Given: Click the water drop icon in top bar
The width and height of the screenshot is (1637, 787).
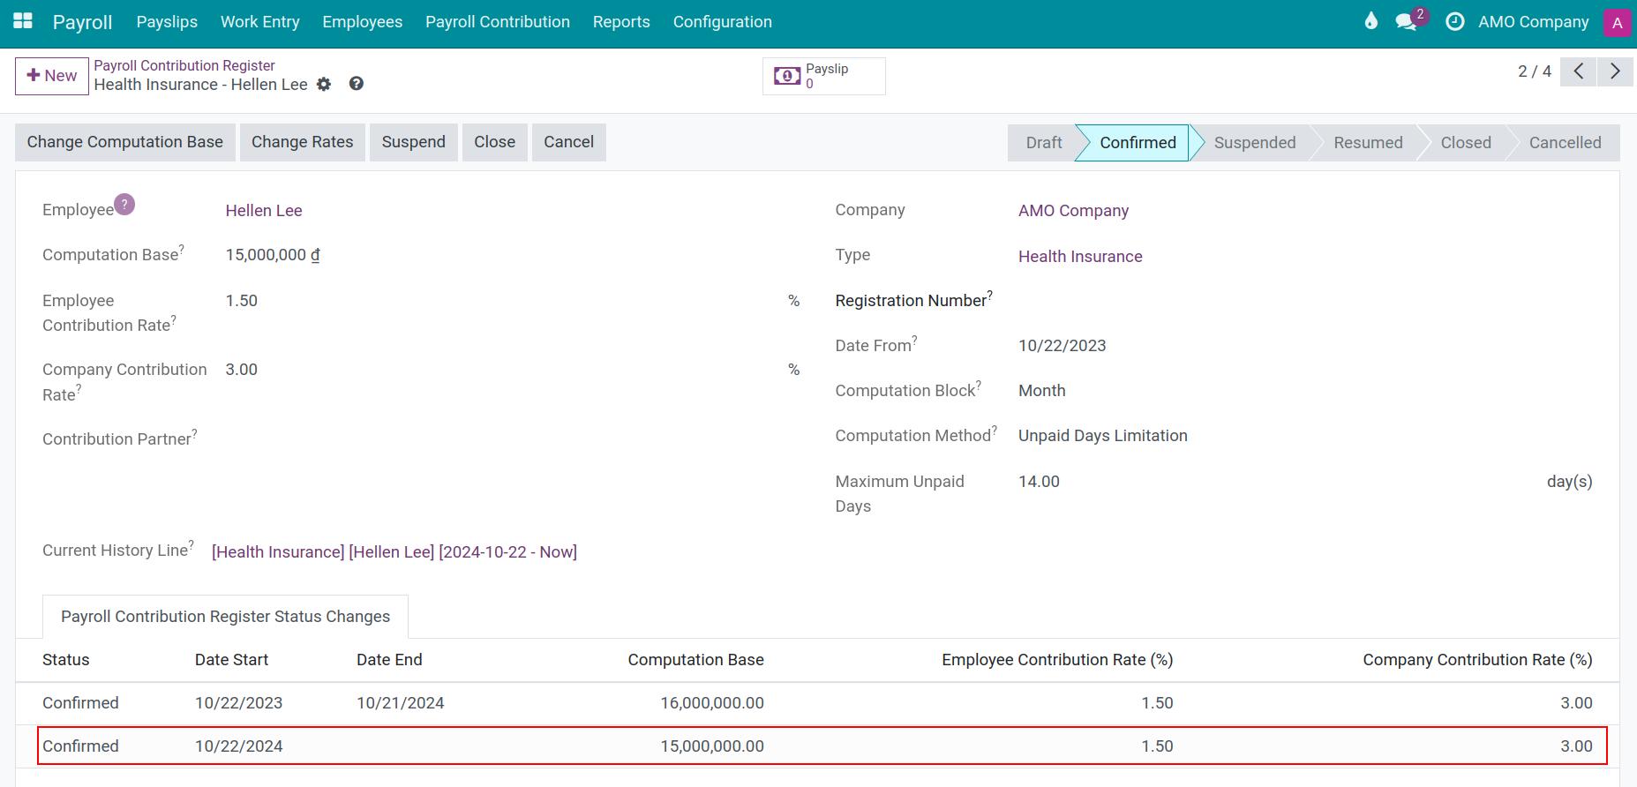Looking at the screenshot, I should point(1370,21).
